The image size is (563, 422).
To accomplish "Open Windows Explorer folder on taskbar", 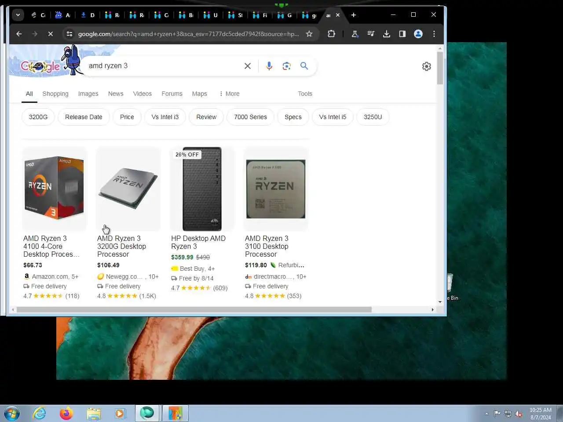I will click(x=93, y=413).
